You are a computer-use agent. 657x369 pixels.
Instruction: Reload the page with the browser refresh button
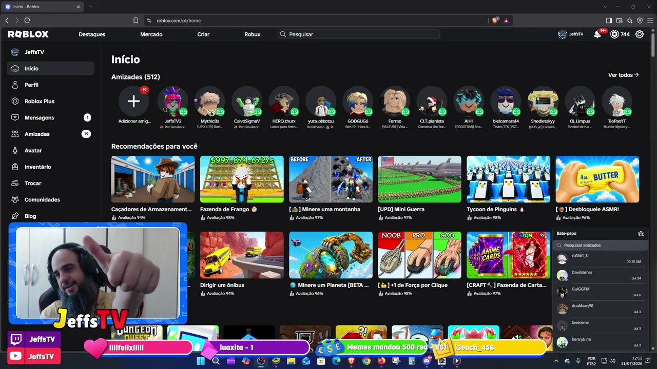point(27,20)
